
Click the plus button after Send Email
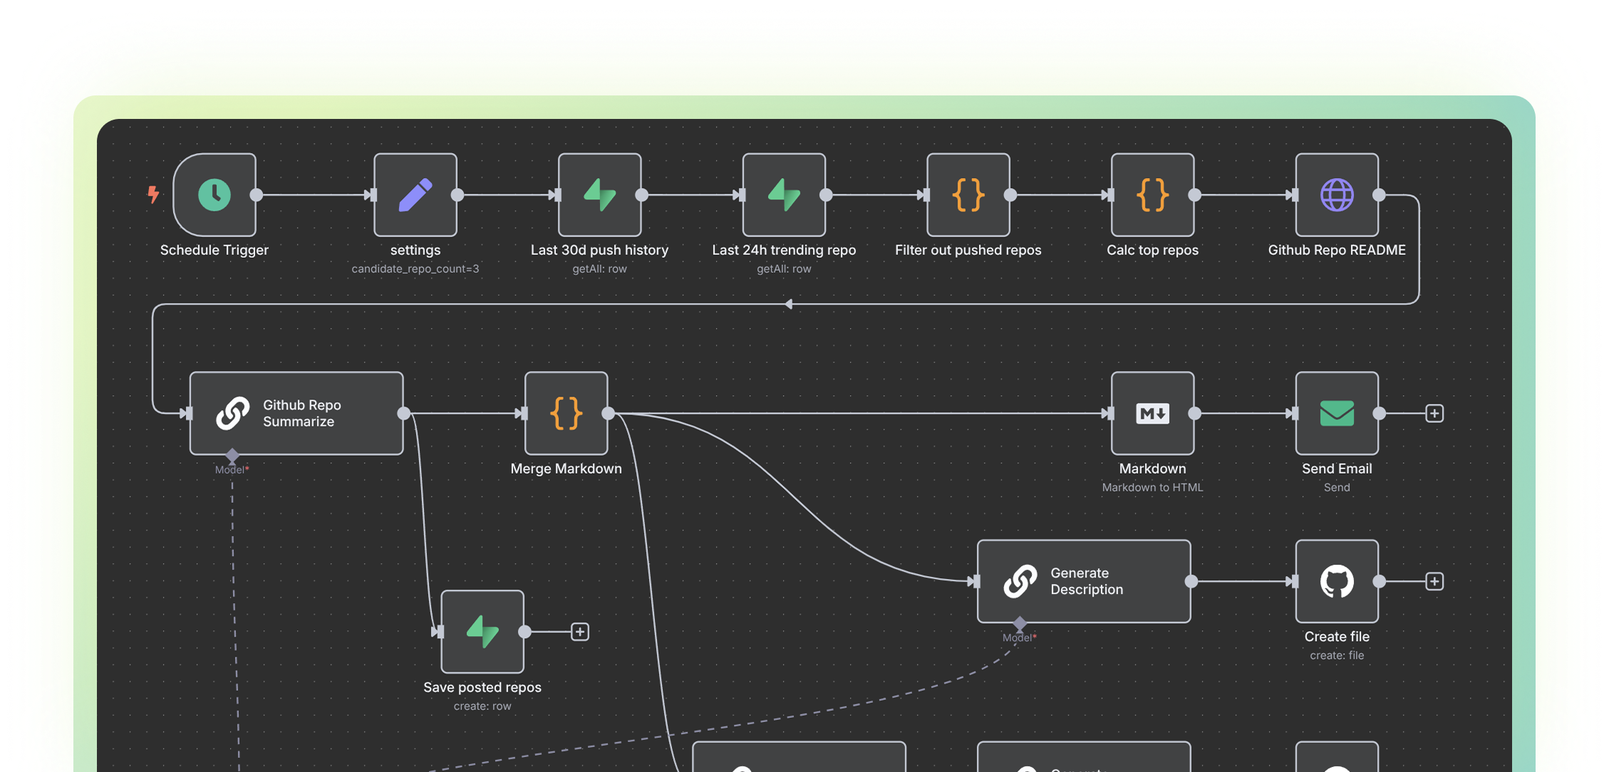pos(1434,413)
